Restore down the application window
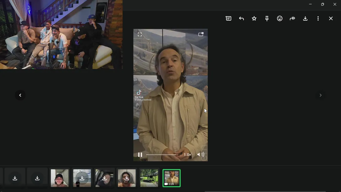341x192 pixels. [x=323, y=4]
